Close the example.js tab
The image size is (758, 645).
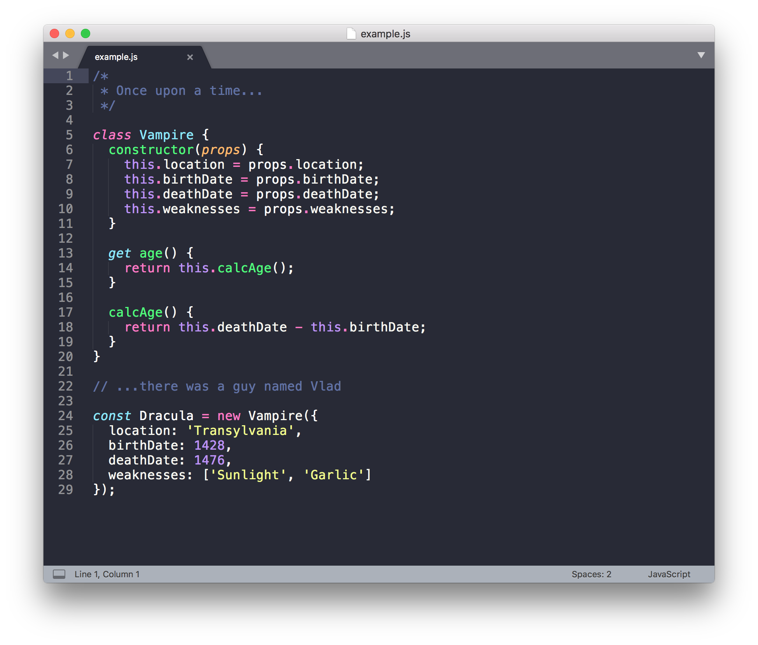[190, 57]
